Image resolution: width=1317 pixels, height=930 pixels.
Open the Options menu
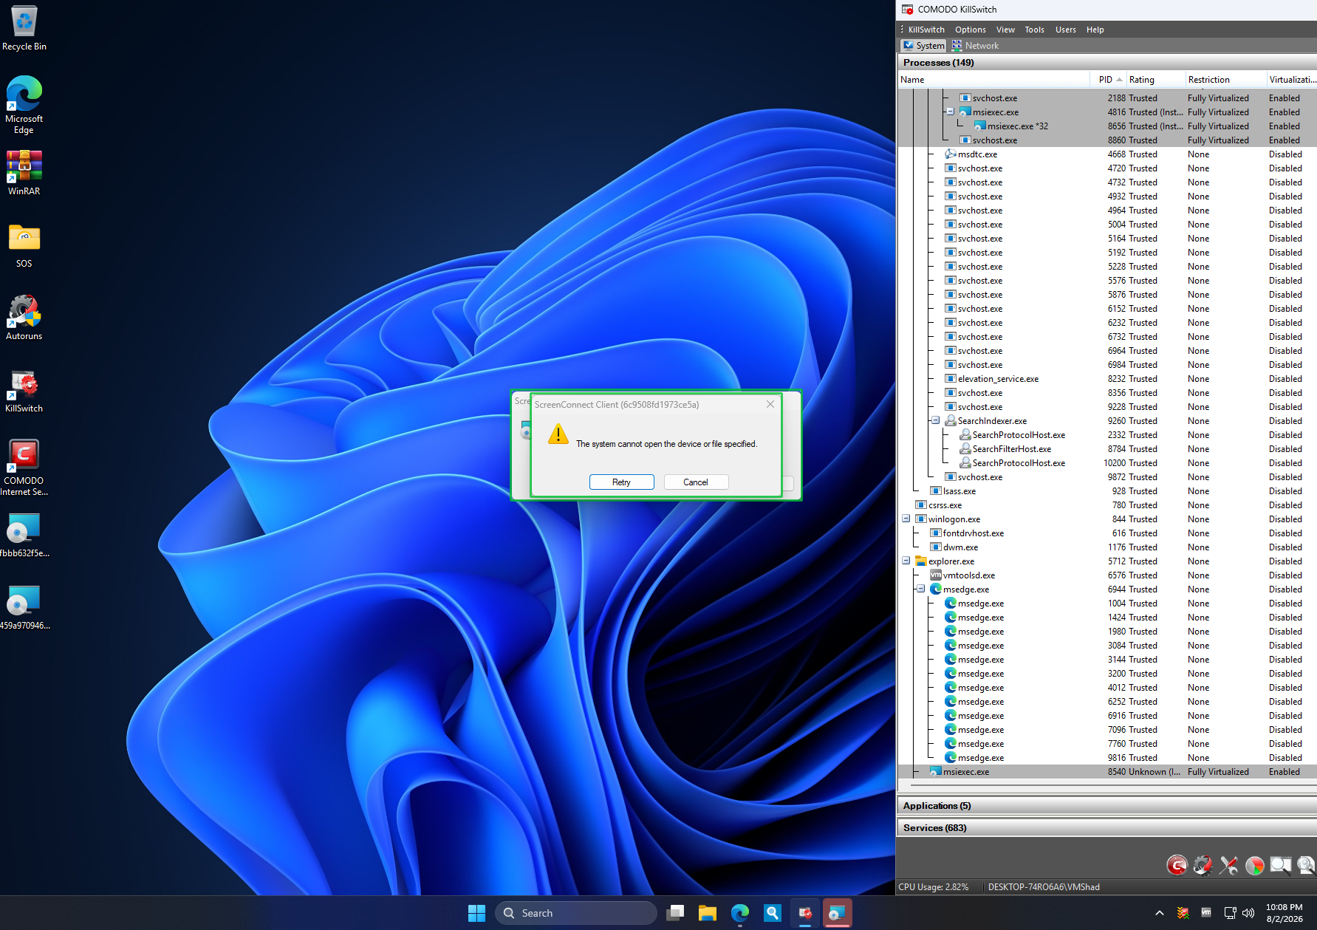[970, 30]
